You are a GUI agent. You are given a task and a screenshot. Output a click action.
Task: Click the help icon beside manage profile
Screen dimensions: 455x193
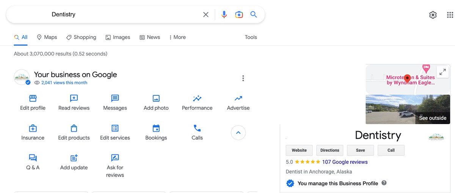[384, 183]
